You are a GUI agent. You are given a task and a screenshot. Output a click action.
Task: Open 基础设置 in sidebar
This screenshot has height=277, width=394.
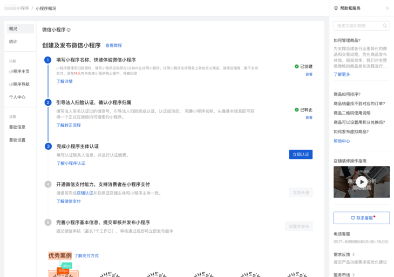click(x=17, y=140)
